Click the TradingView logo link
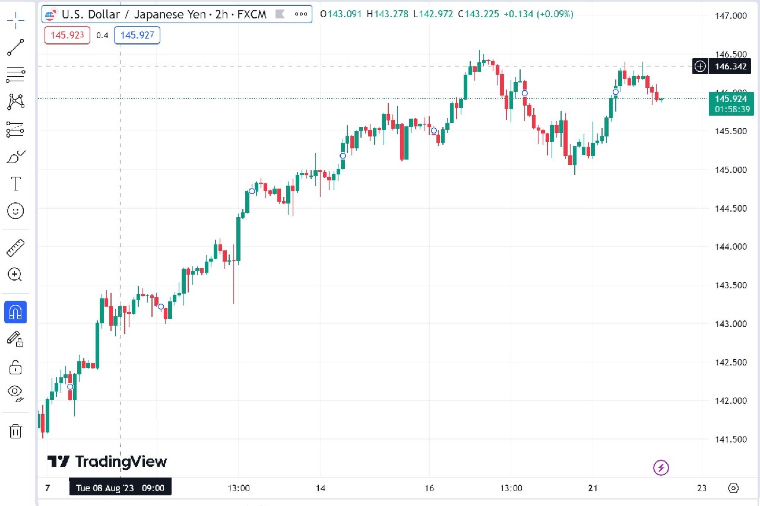The height and width of the screenshot is (506, 760). point(107,462)
